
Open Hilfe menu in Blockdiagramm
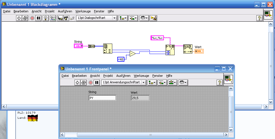point(111,11)
